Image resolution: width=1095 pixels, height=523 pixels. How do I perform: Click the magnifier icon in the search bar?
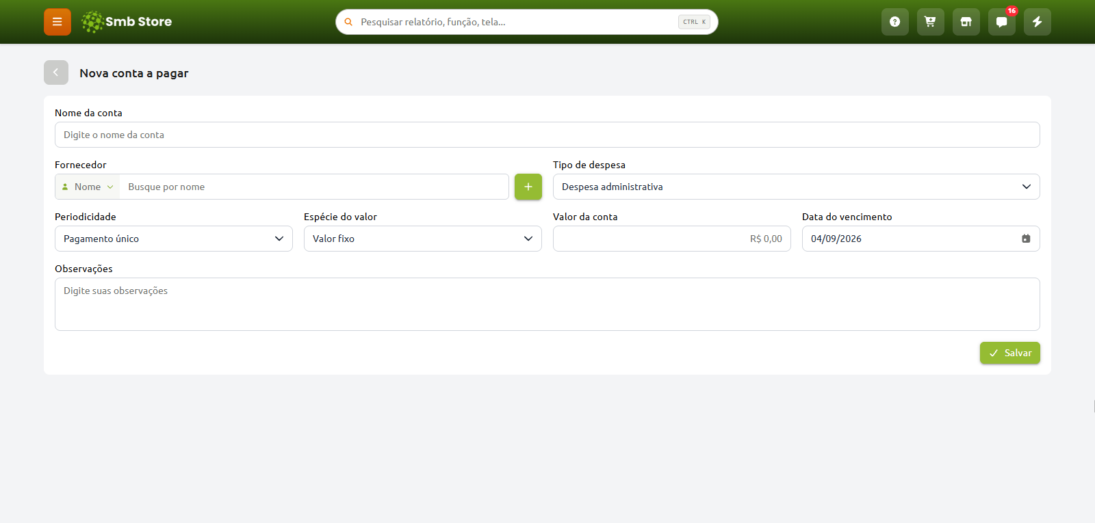point(348,22)
